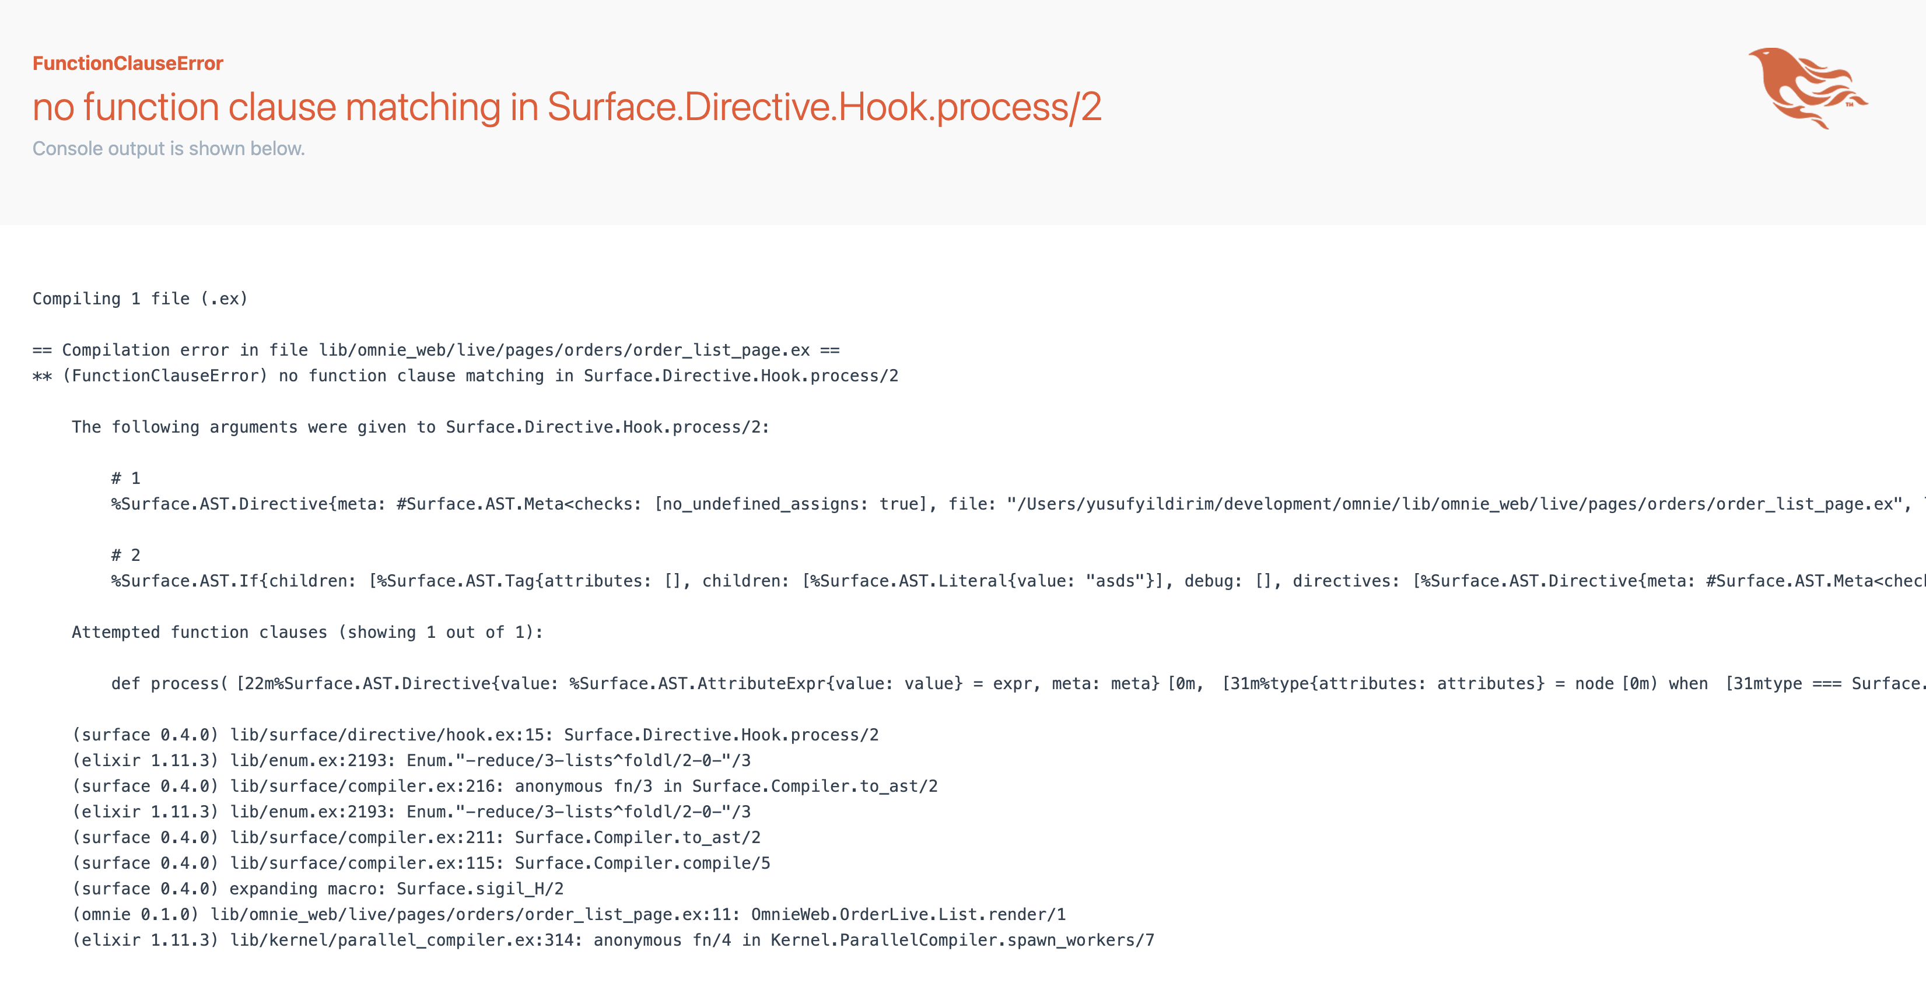Screen dimensions: 1926x997
Task: Select the FunctionClauseError heading label
Action: 128,64
